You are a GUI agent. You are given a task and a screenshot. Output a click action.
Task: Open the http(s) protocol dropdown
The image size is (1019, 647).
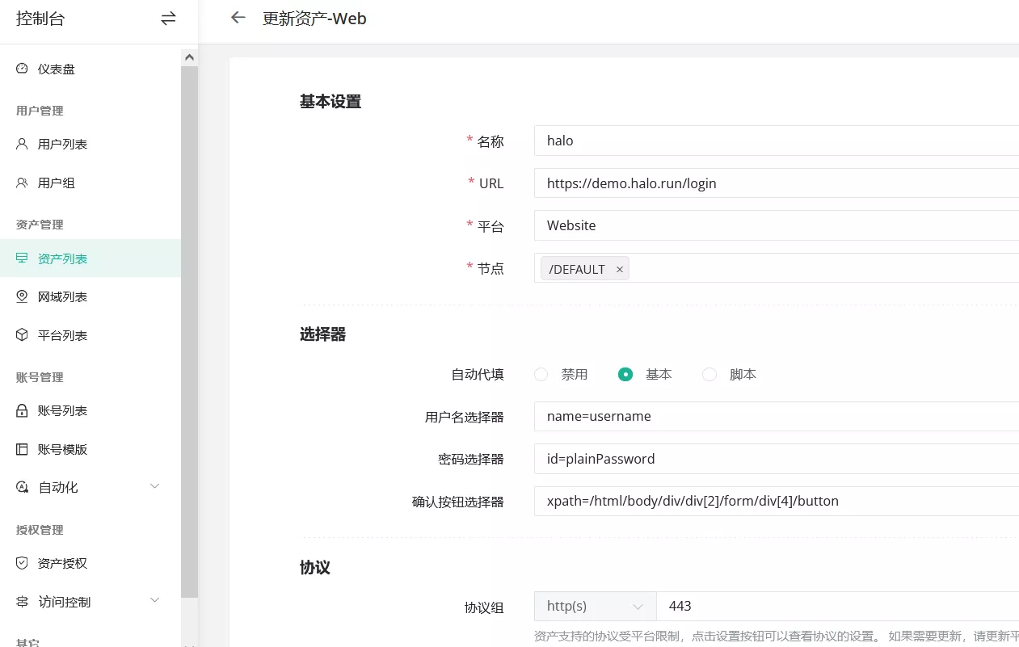tap(595, 606)
